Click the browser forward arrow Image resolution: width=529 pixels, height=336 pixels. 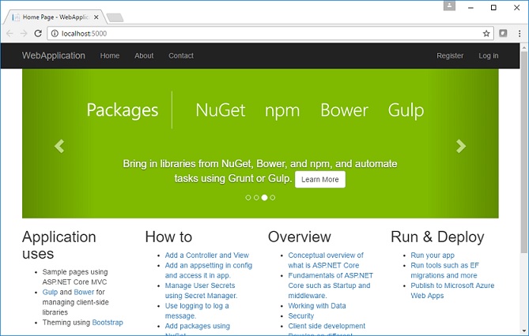pos(24,33)
